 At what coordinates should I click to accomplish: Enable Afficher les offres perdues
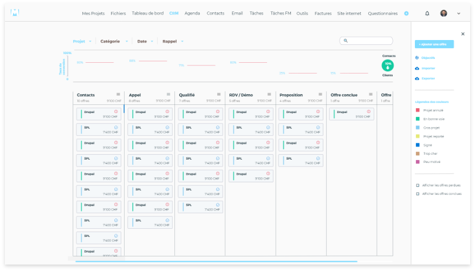click(418, 186)
